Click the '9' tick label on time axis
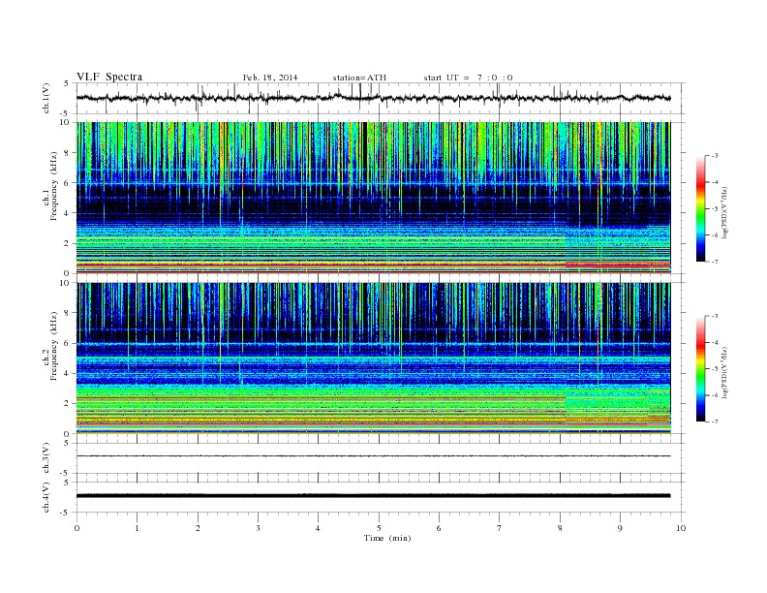 click(620, 528)
